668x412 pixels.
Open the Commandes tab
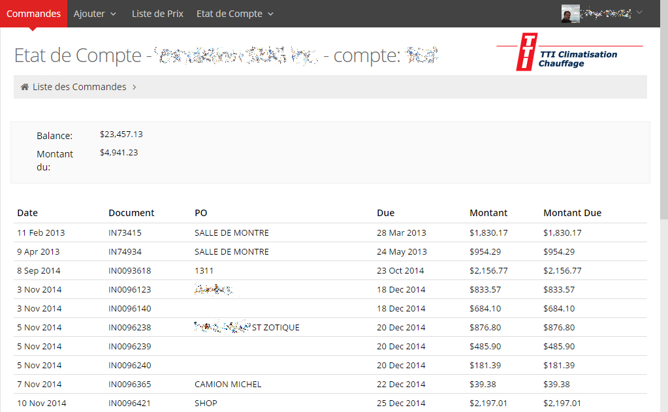click(x=33, y=14)
